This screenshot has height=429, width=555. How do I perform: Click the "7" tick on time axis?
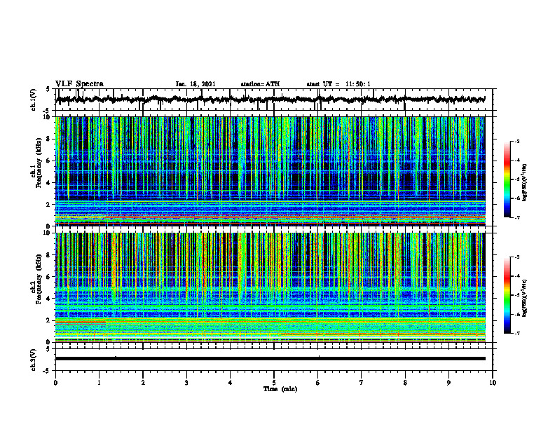coord(362,383)
